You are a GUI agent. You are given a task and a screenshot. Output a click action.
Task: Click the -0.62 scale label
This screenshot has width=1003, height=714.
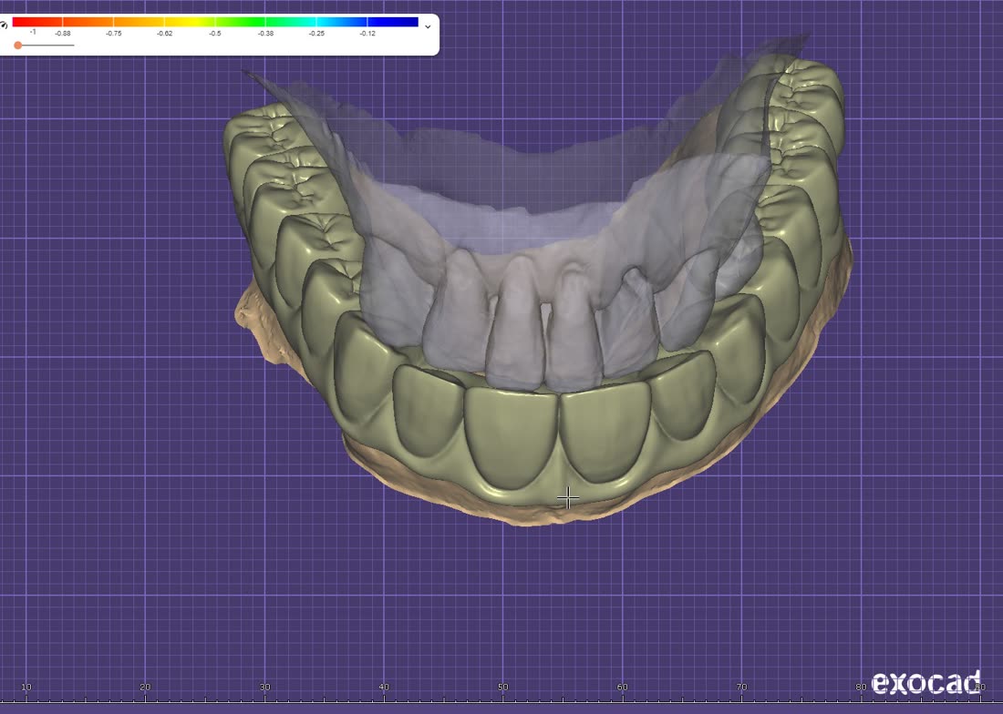(164, 33)
